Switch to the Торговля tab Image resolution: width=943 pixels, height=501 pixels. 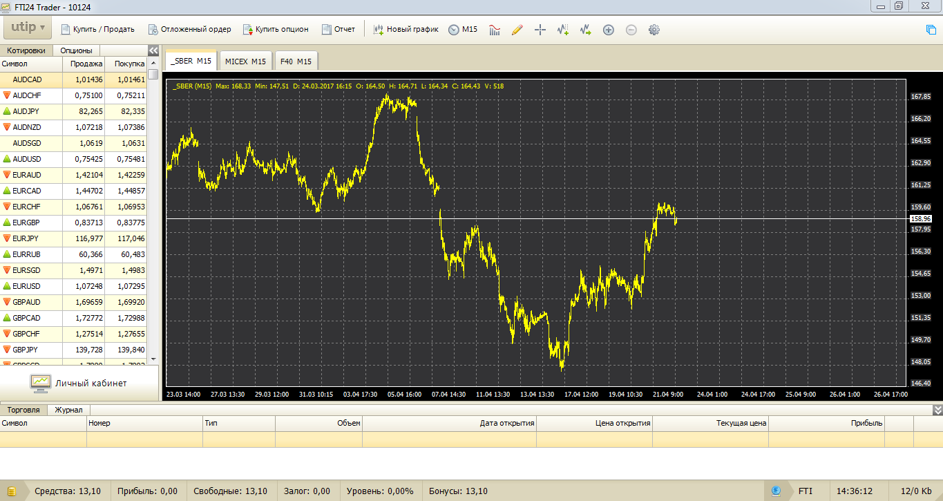tap(23, 410)
